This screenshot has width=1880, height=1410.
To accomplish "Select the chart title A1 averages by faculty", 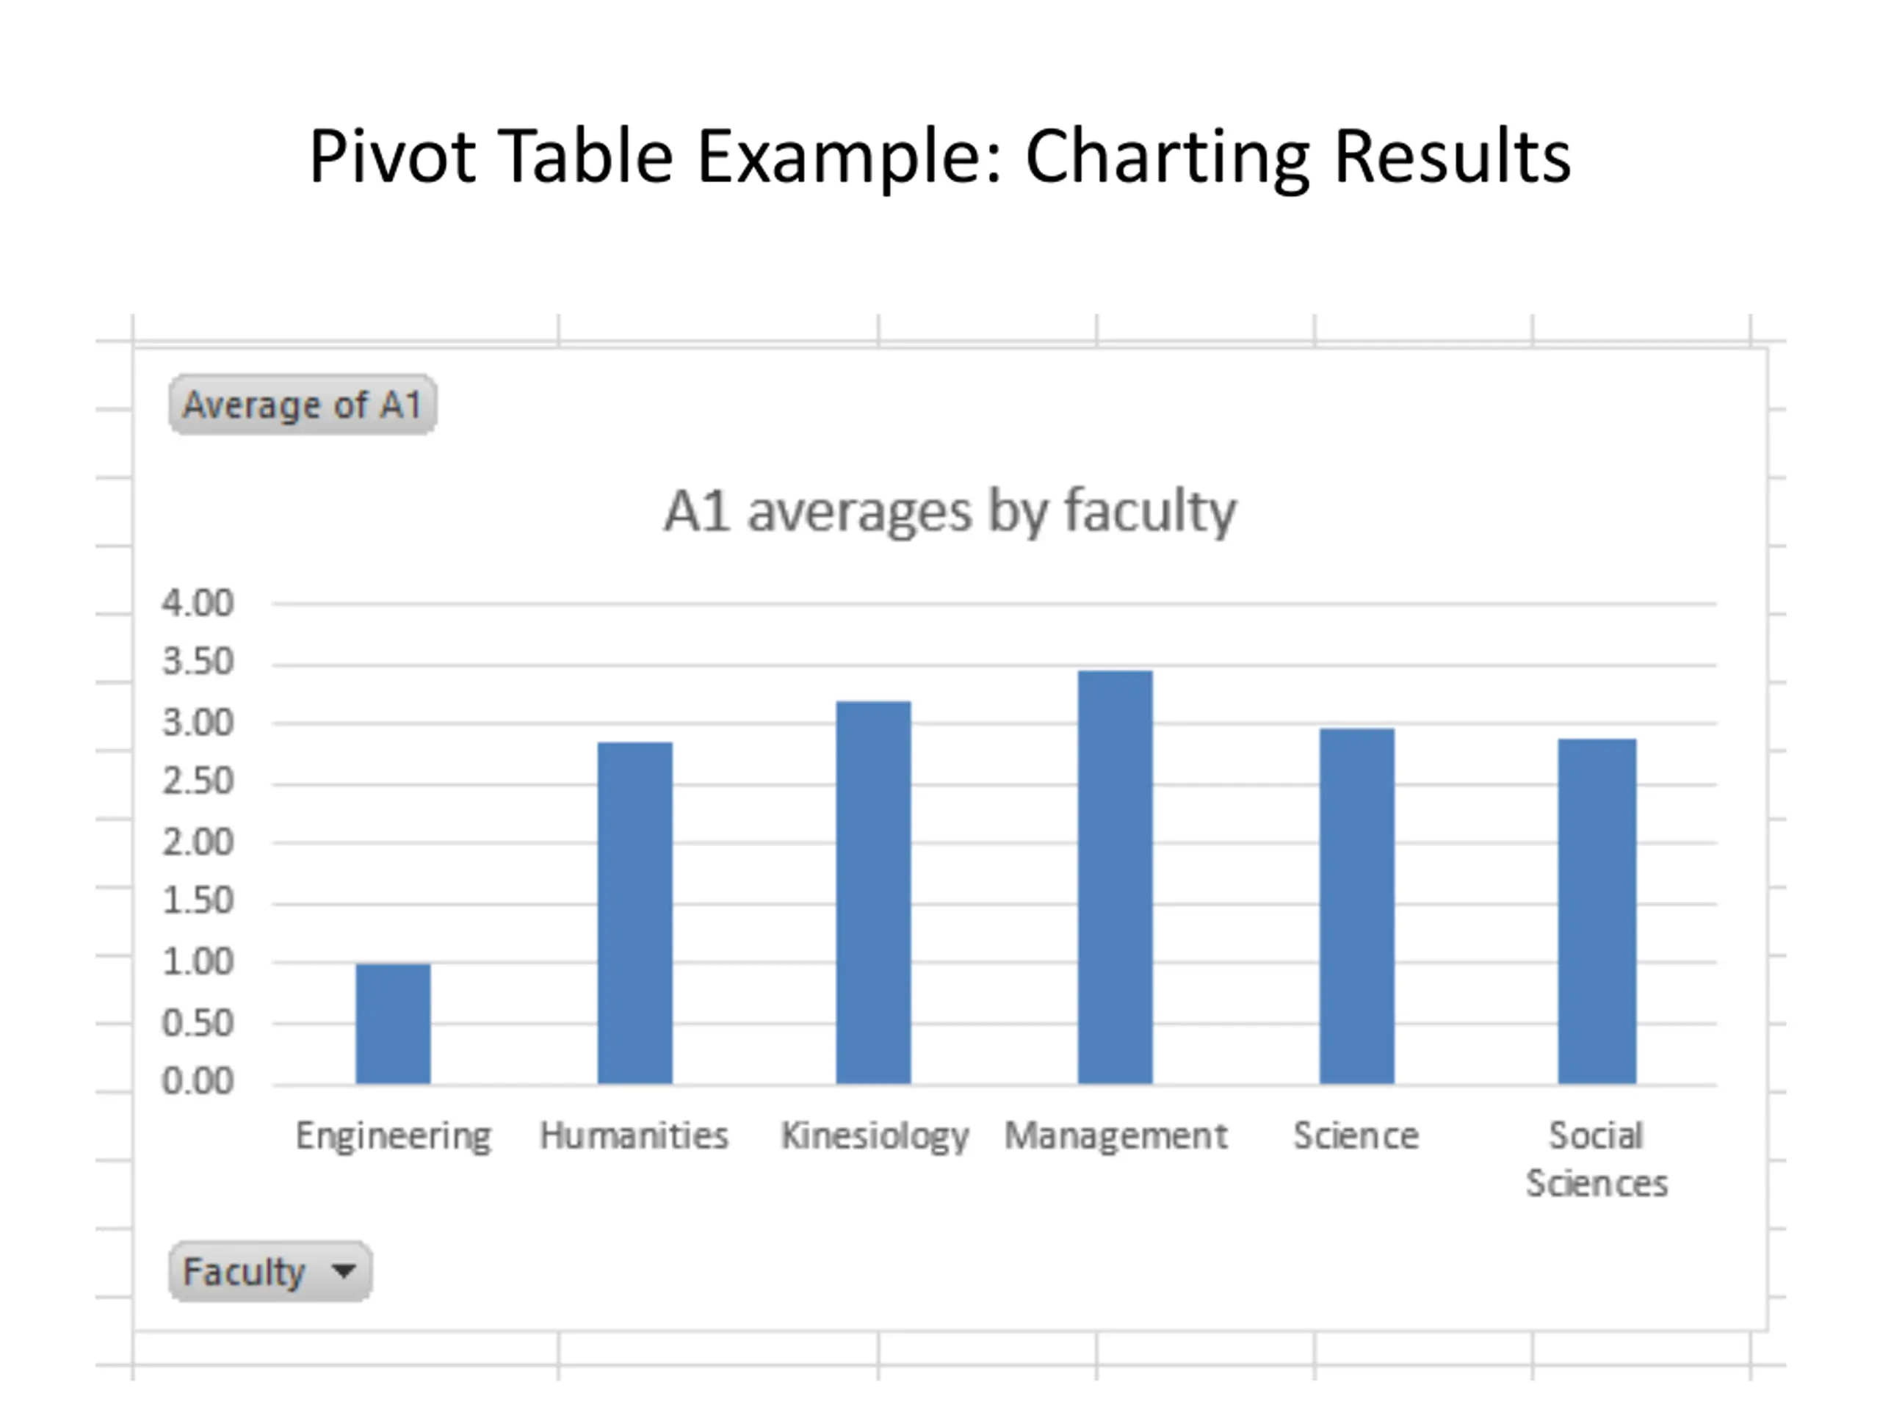I will 950,511.
